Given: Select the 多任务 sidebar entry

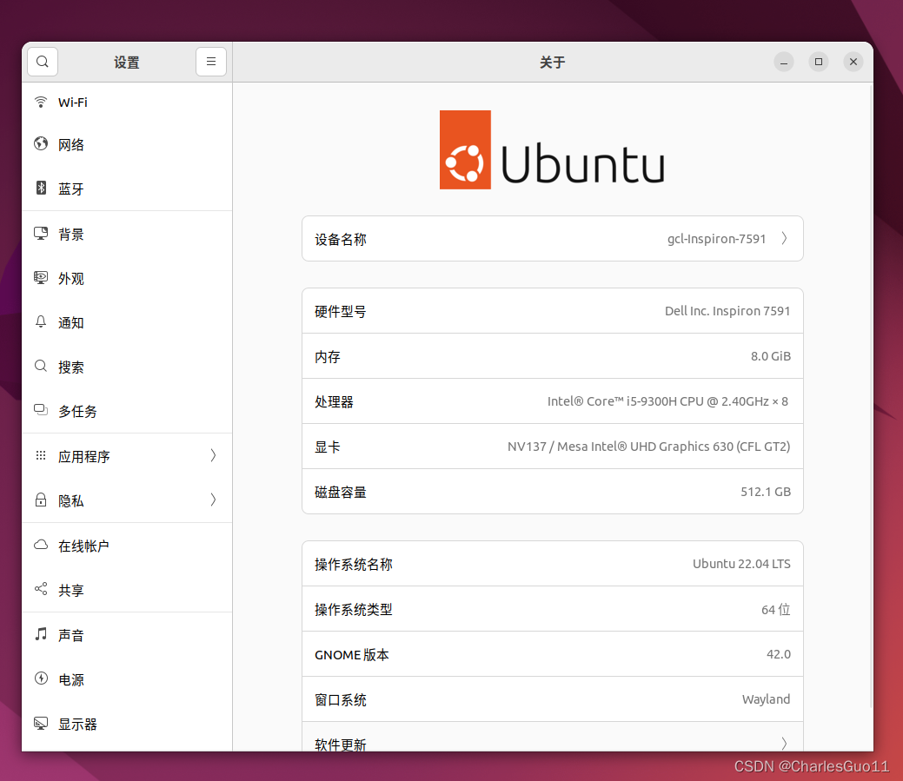Looking at the screenshot, I should coord(127,411).
